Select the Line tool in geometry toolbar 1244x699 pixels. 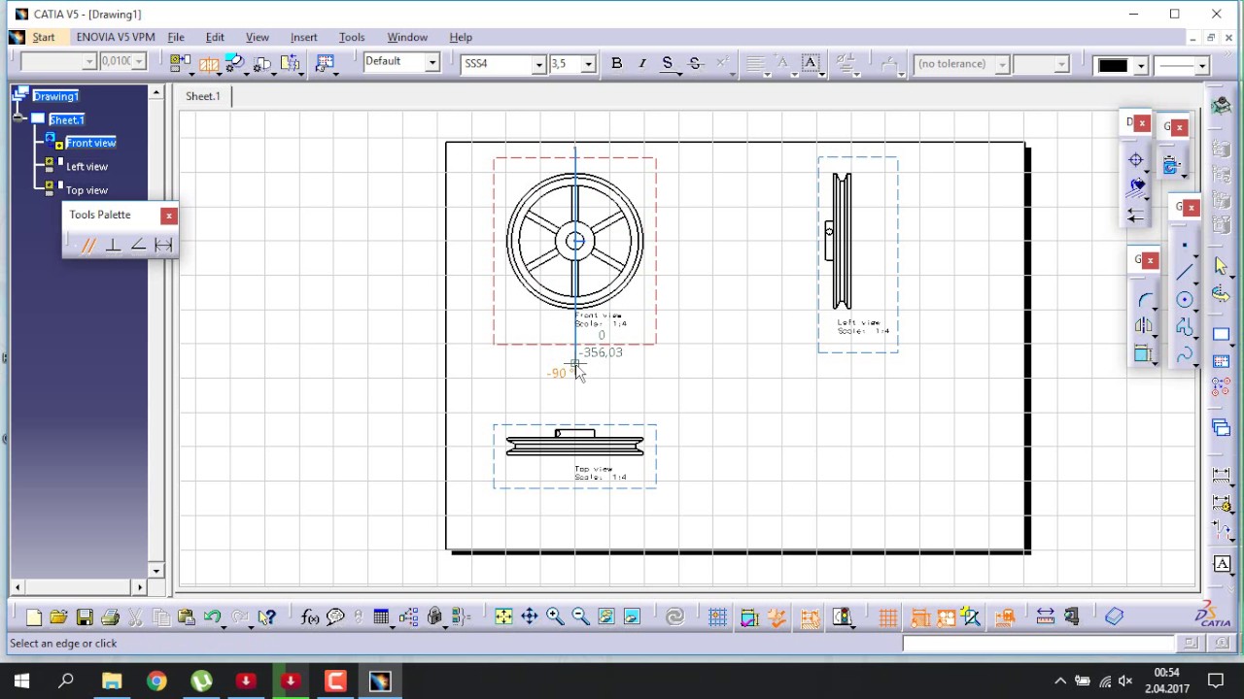(1184, 273)
